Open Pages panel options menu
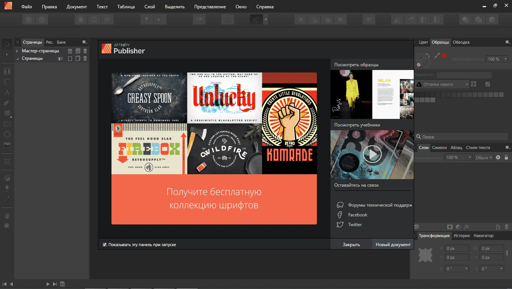The height and width of the screenshot is (289, 512). pyautogui.click(x=84, y=42)
